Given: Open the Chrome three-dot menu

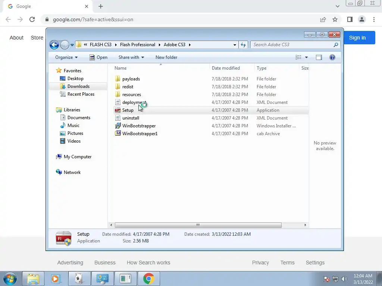Looking at the screenshot, I should coord(374,19).
